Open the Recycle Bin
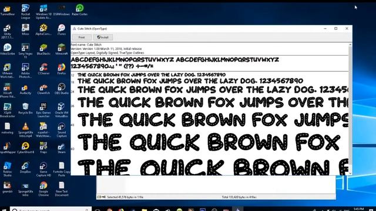Screen dimensions: 376x211 (x=25, y=108)
